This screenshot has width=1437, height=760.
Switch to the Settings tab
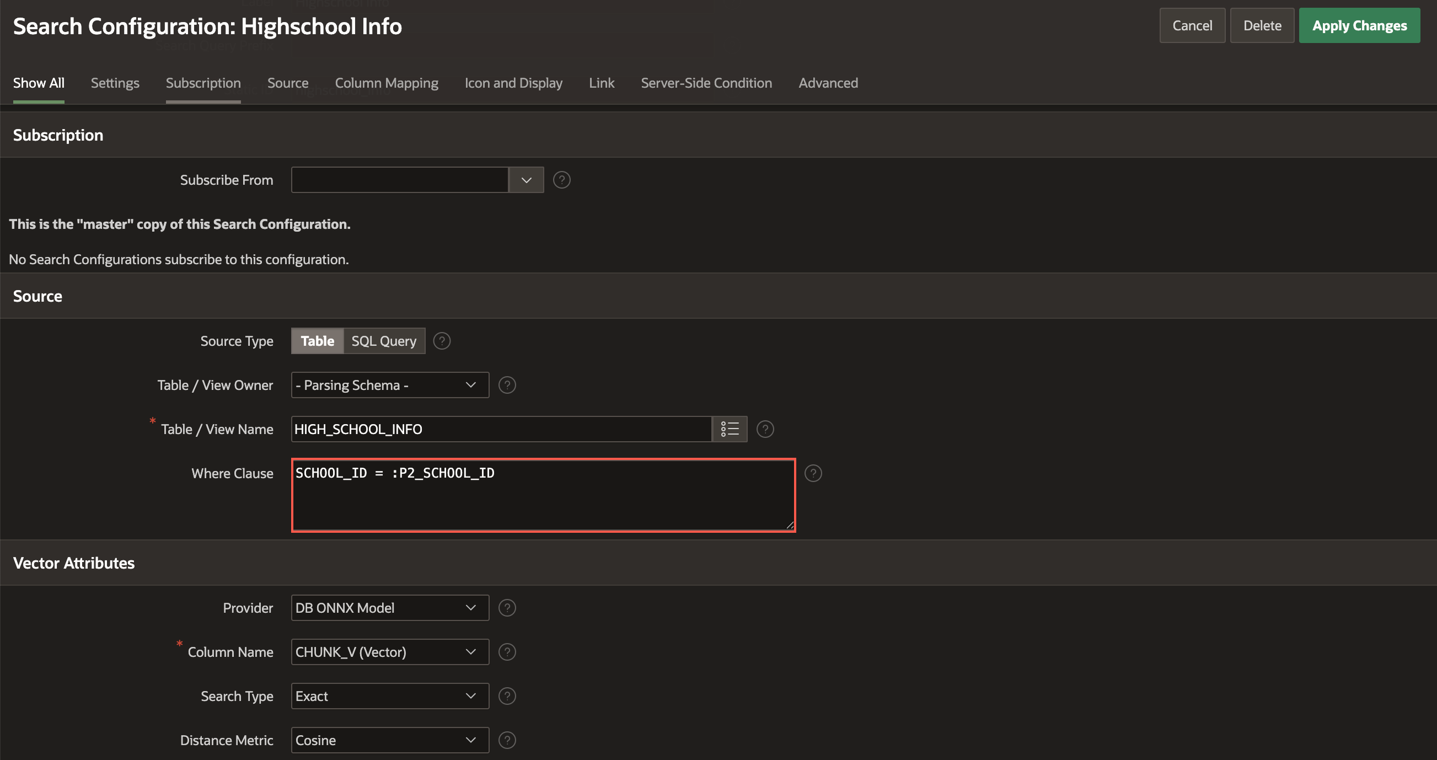click(115, 83)
